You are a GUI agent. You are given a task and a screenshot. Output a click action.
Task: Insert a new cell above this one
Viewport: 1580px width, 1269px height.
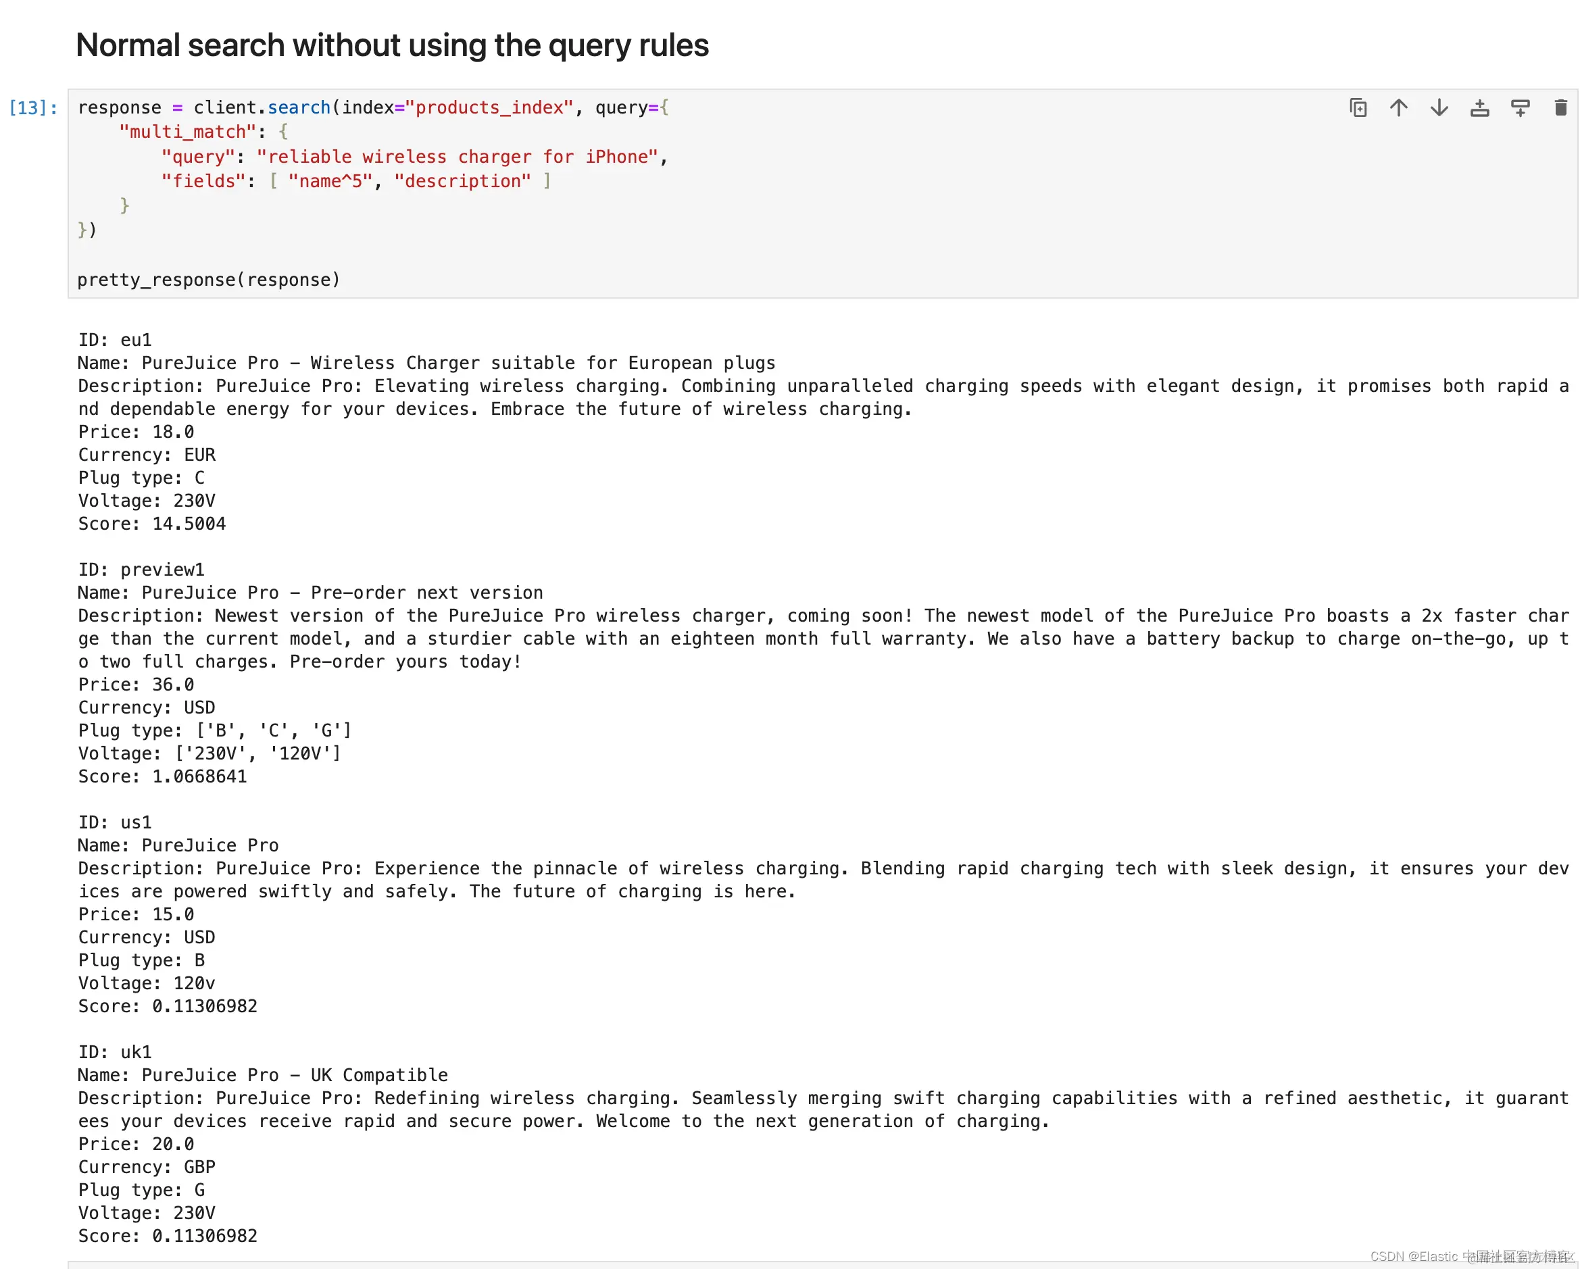click(x=1479, y=108)
